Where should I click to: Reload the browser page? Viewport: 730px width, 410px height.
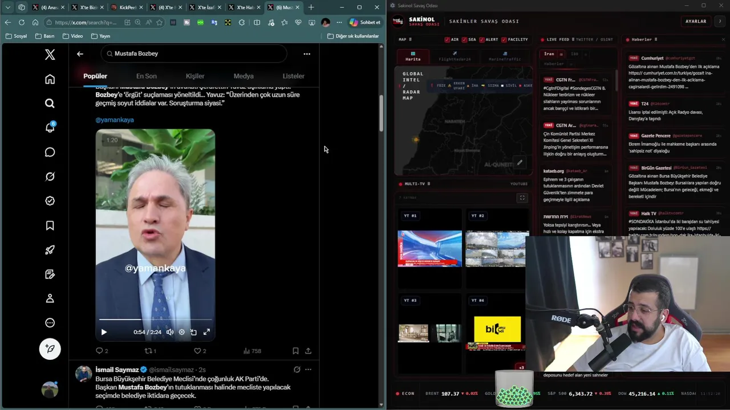pos(22,22)
